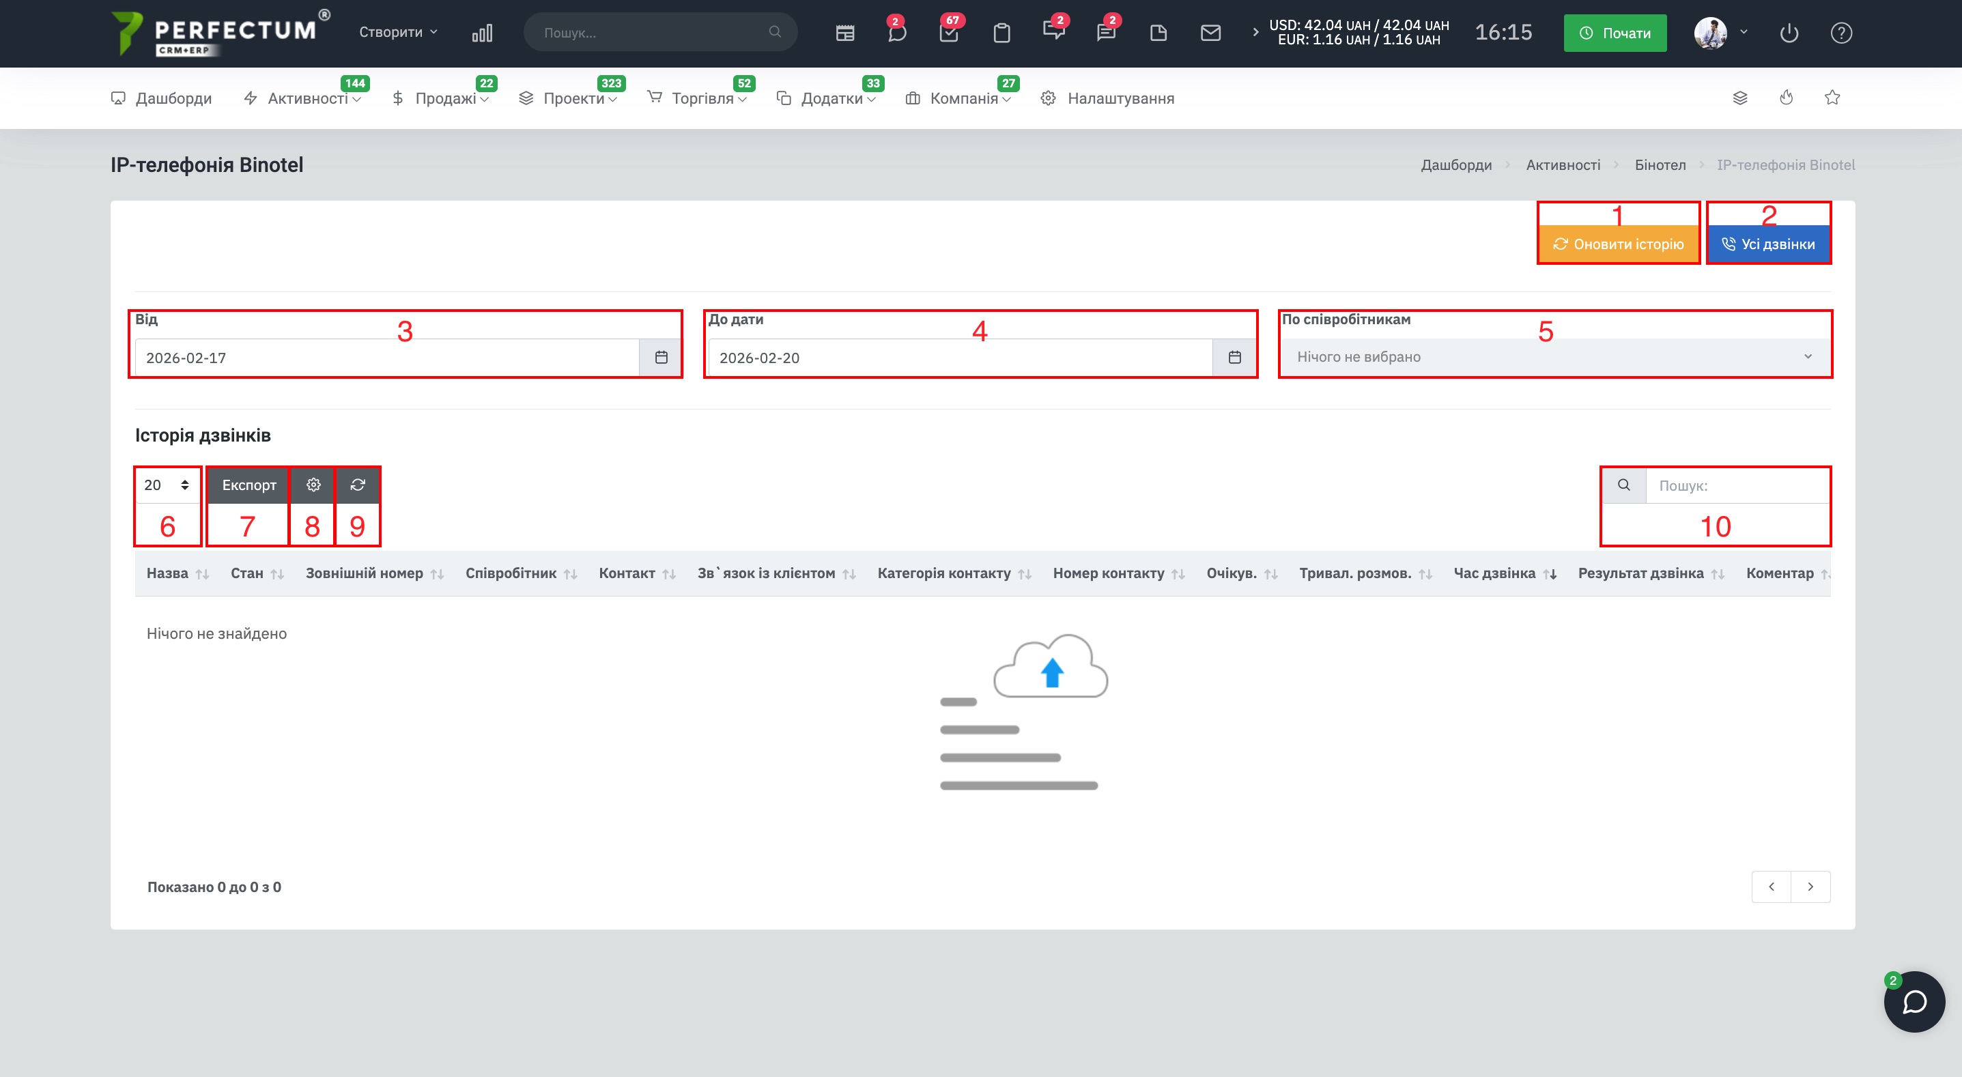The image size is (1962, 1077).
Task: Open the mail envelope icon in header
Action: (1210, 33)
